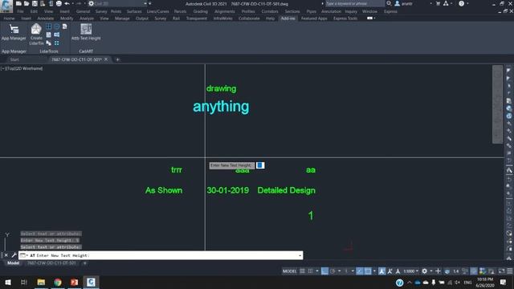Add a new drawing tab with plus
This screenshot has height=289, width=514.
pos(118,59)
